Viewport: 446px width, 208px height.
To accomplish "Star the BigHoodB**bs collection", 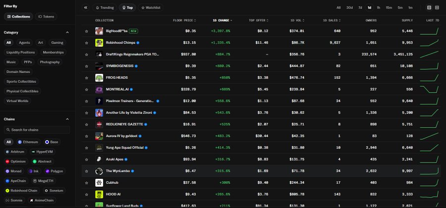I will (86, 31).
